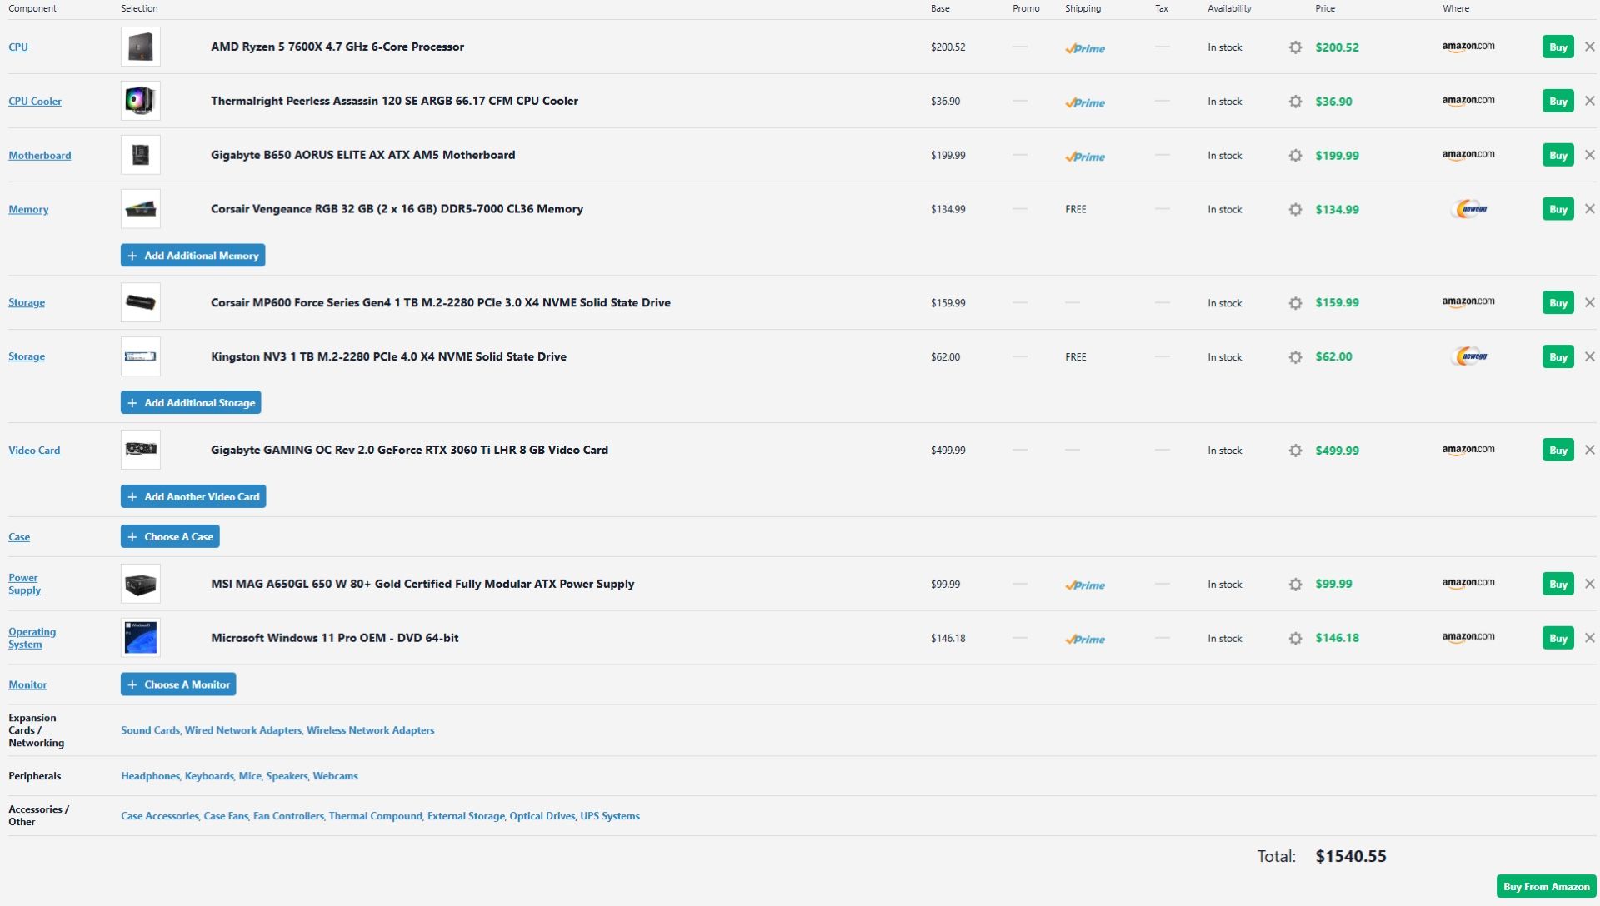Open the Windows 11 Pro thumbnail image

tap(140, 639)
